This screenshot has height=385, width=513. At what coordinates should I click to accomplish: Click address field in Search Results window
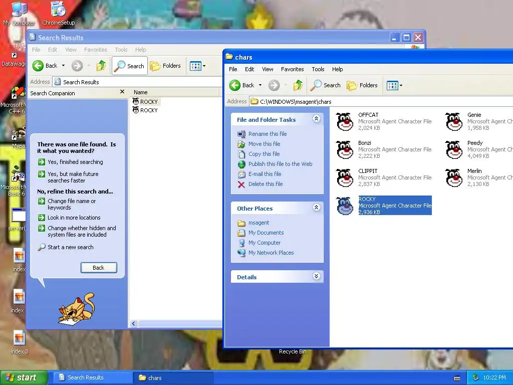pos(137,82)
